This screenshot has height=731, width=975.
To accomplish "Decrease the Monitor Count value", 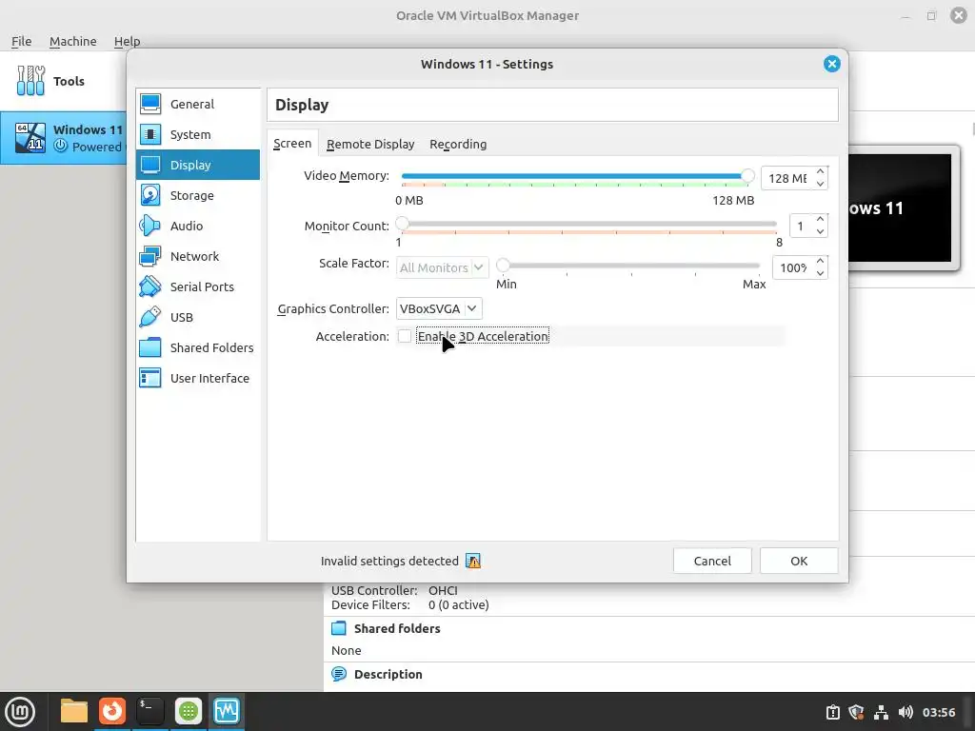I will coord(820,231).
